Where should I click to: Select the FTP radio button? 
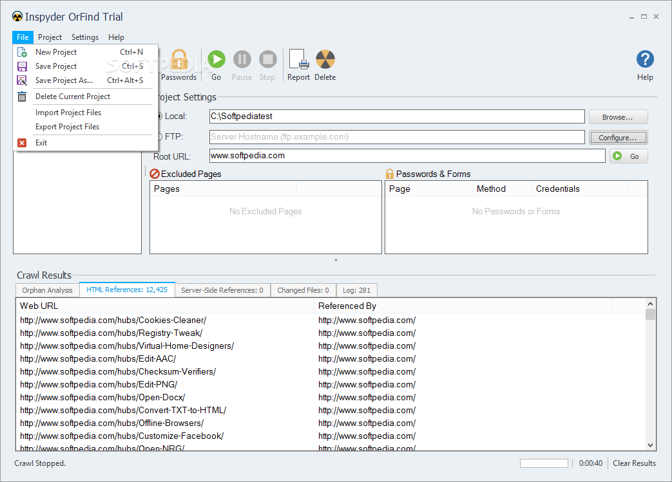click(x=159, y=136)
